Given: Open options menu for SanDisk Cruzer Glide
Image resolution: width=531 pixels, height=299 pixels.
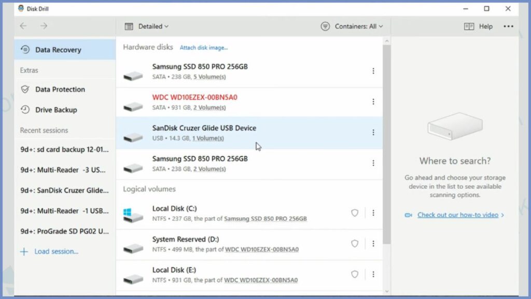Looking at the screenshot, I should [373, 132].
